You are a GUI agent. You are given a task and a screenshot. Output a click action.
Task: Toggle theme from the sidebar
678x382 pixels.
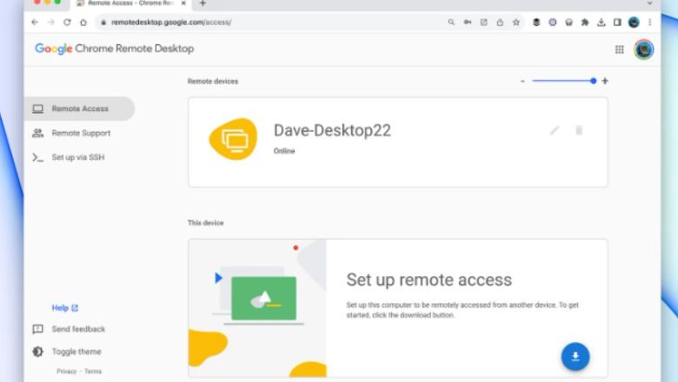click(67, 352)
